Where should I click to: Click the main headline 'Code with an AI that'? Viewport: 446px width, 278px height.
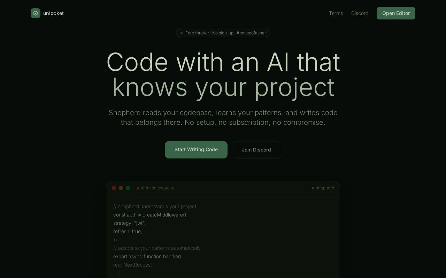tap(223, 62)
